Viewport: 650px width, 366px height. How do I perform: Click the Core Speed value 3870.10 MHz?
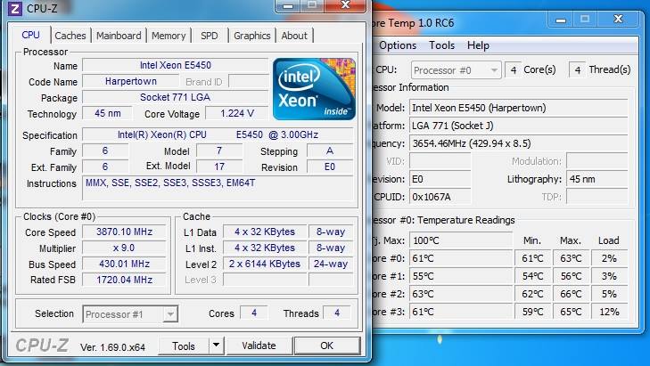pos(124,232)
